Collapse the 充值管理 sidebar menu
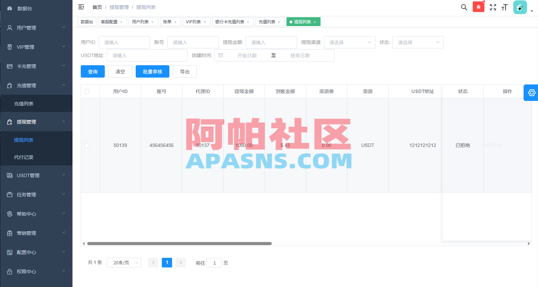Viewport: 538px width, 287px height. point(36,85)
